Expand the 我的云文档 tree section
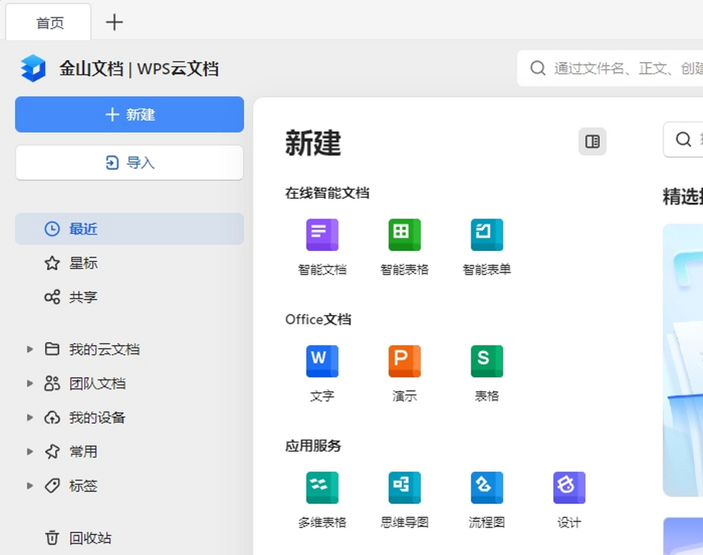 tap(30, 349)
